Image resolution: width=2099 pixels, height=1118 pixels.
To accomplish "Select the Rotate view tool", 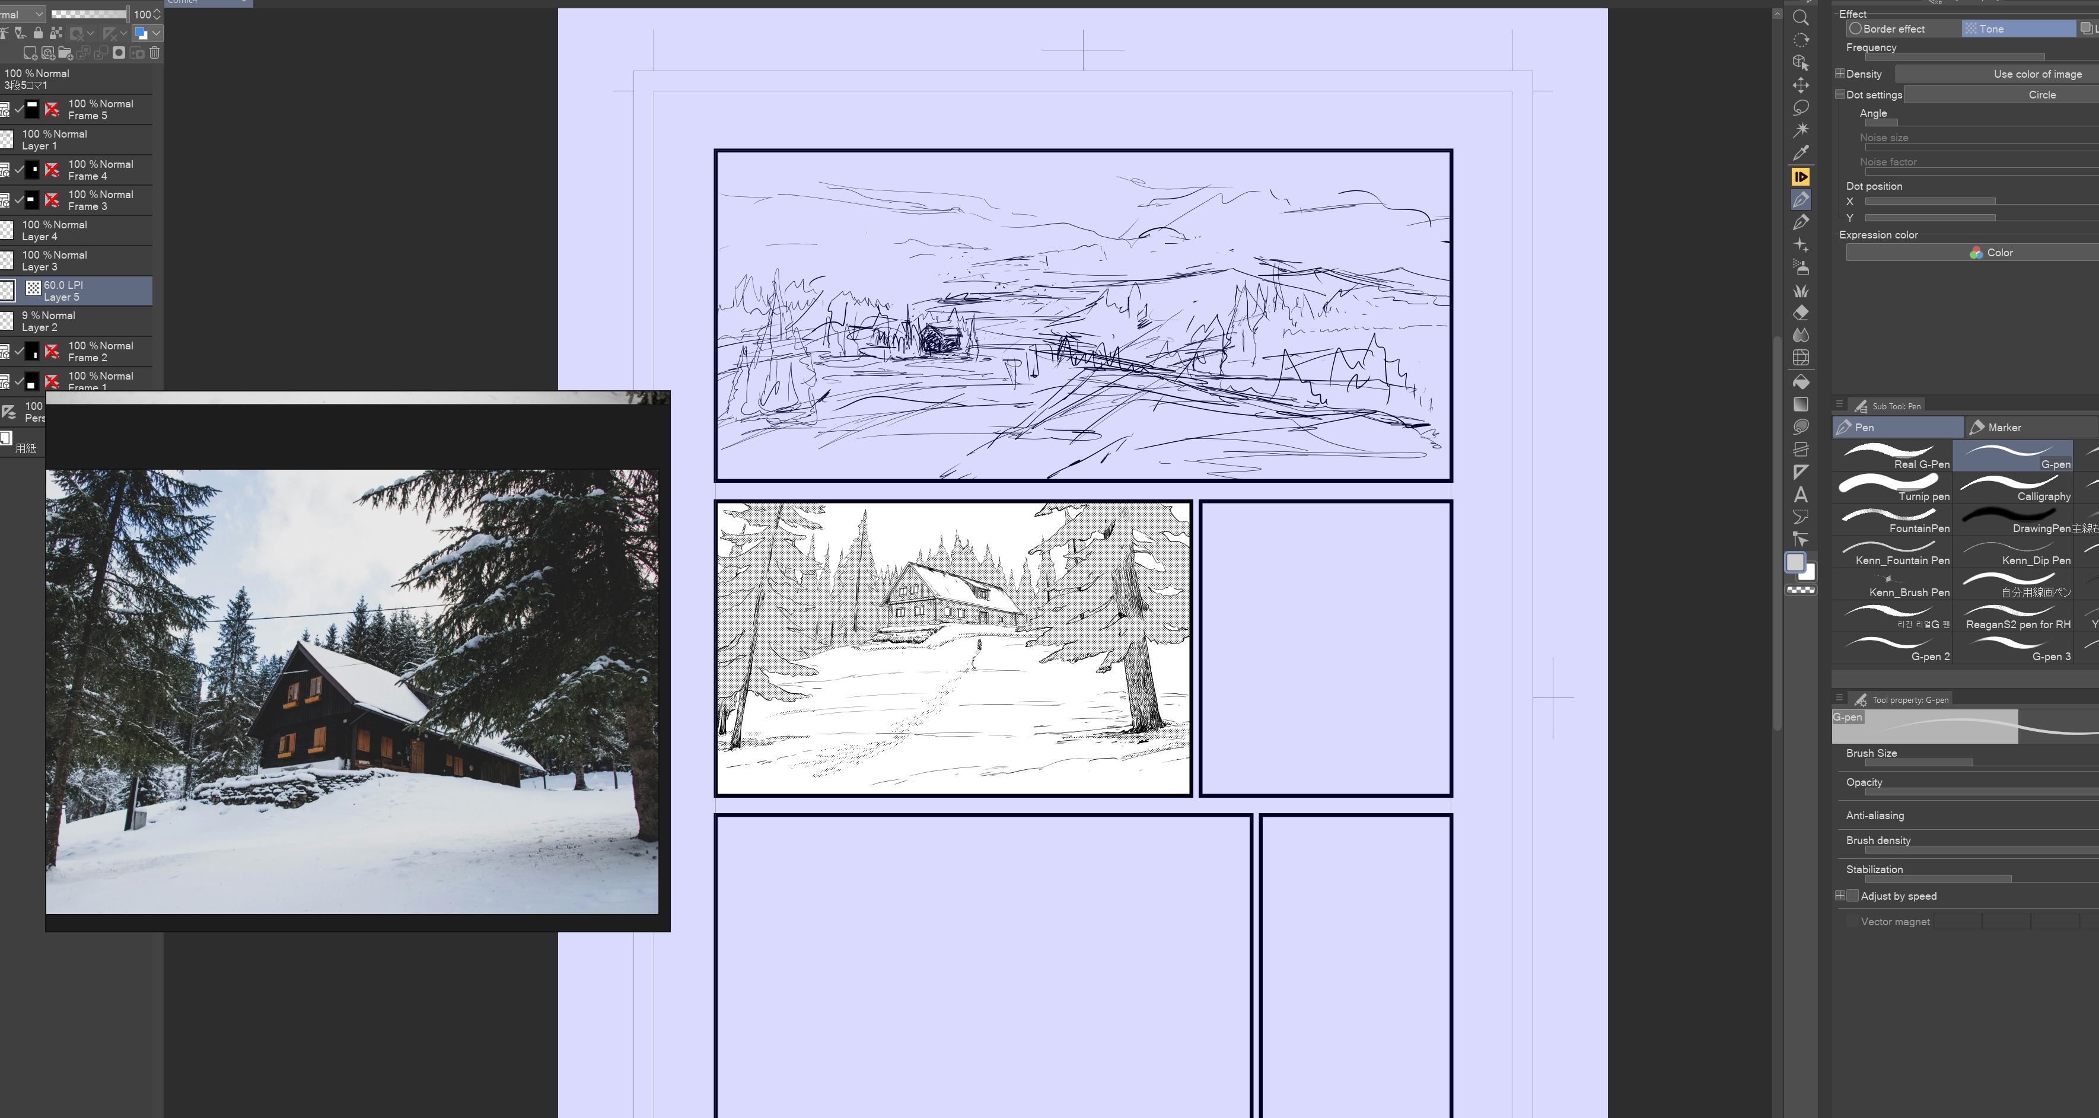I will [x=1801, y=40].
